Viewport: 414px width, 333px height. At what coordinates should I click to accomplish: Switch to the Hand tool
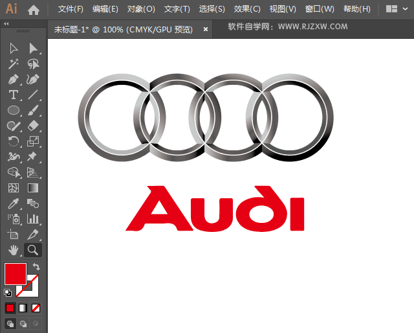click(x=13, y=250)
